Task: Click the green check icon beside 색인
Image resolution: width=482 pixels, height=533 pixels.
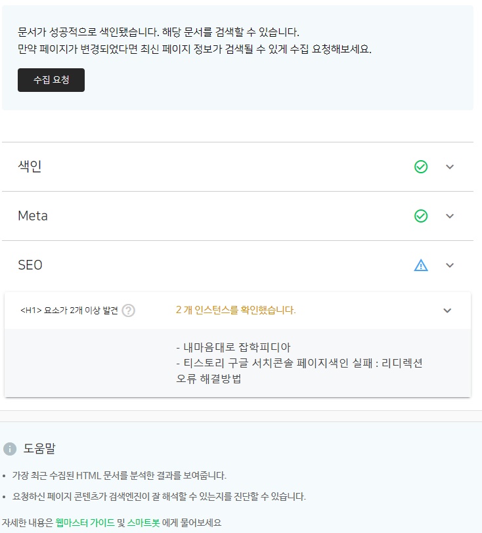Action: [x=422, y=165]
